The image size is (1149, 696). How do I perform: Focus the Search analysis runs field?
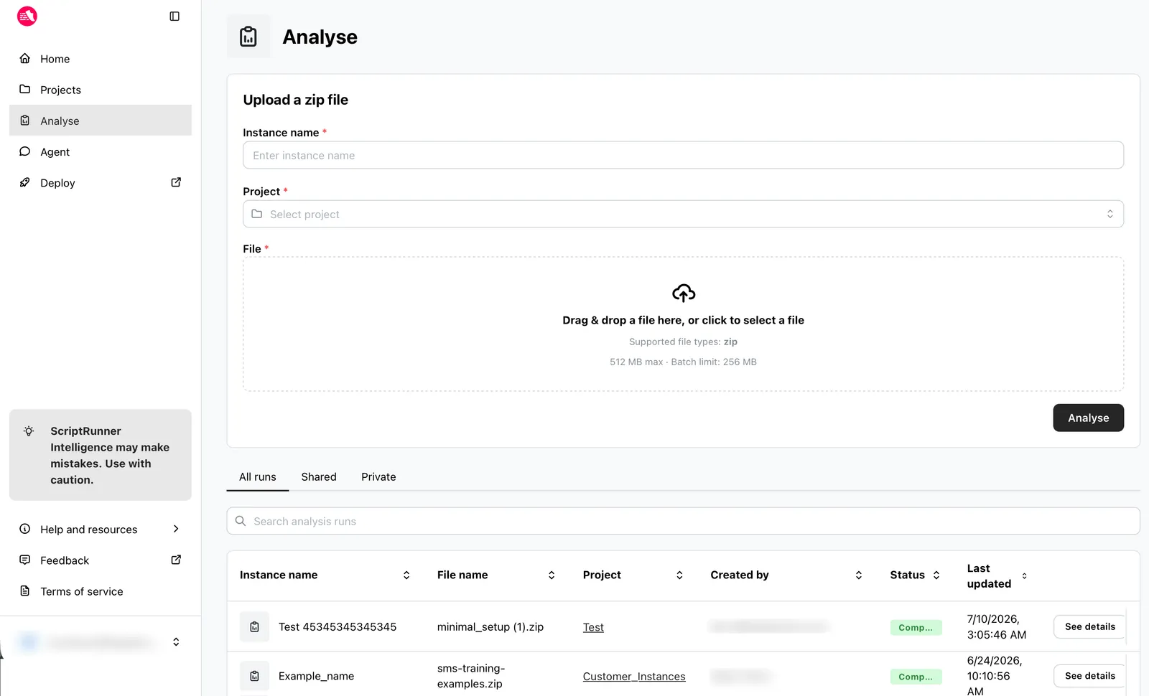683,521
